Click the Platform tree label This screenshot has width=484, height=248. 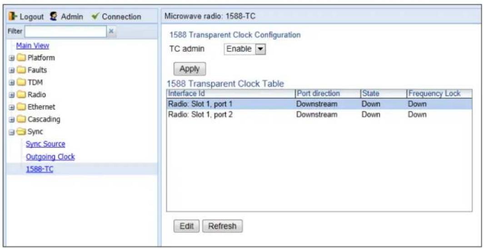point(41,58)
